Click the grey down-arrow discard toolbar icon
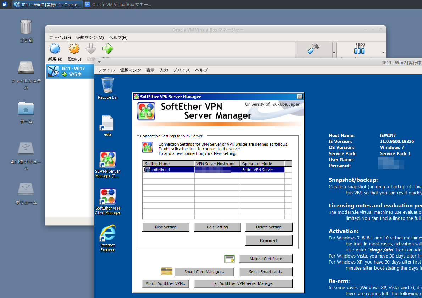The image size is (422, 298). [91, 49]
